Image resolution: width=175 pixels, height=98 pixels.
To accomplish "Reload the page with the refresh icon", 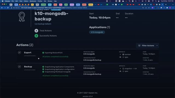I will pos(8,8).
